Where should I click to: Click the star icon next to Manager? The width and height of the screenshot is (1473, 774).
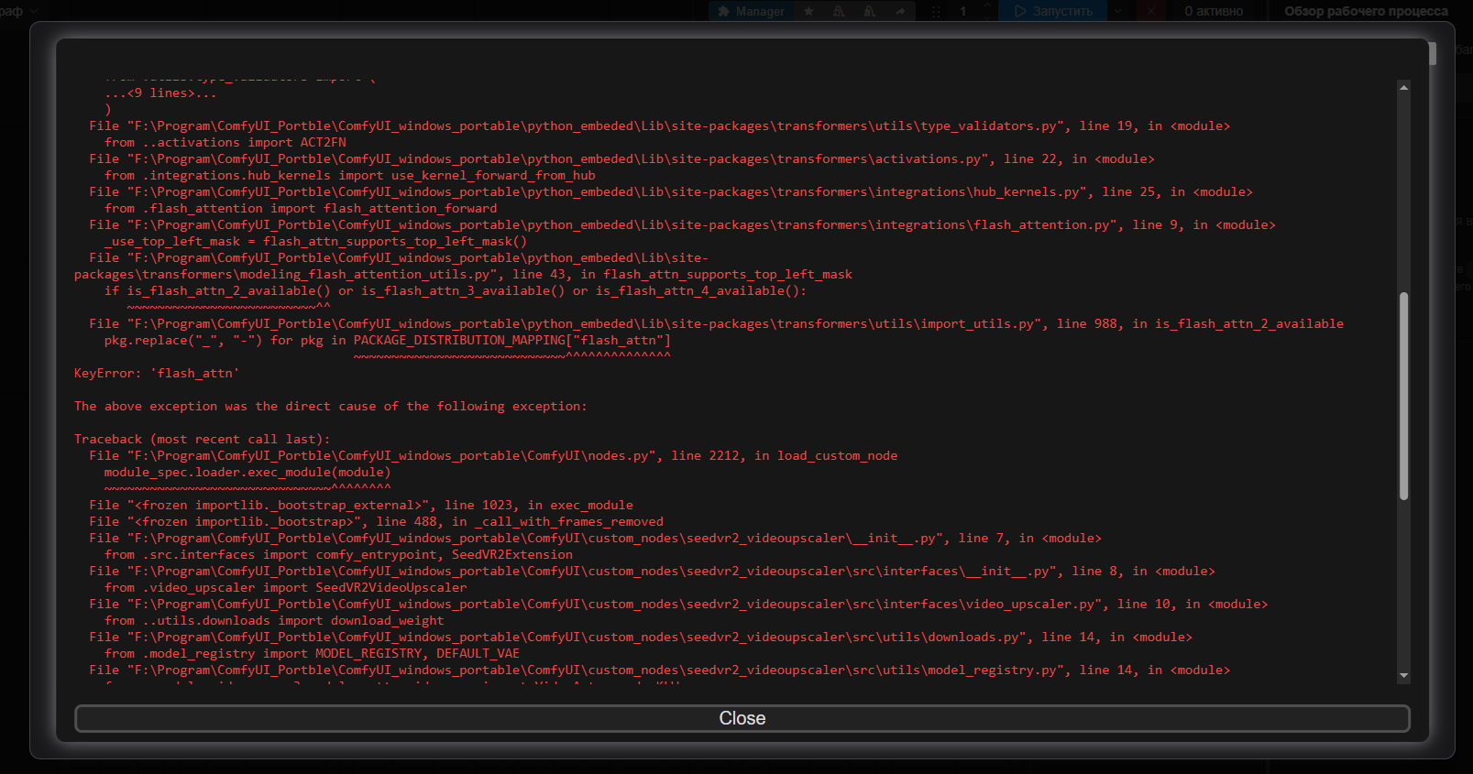(x=808, y=11)
